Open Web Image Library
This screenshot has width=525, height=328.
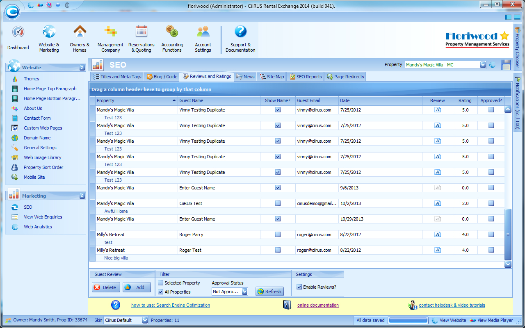point(43,157)
